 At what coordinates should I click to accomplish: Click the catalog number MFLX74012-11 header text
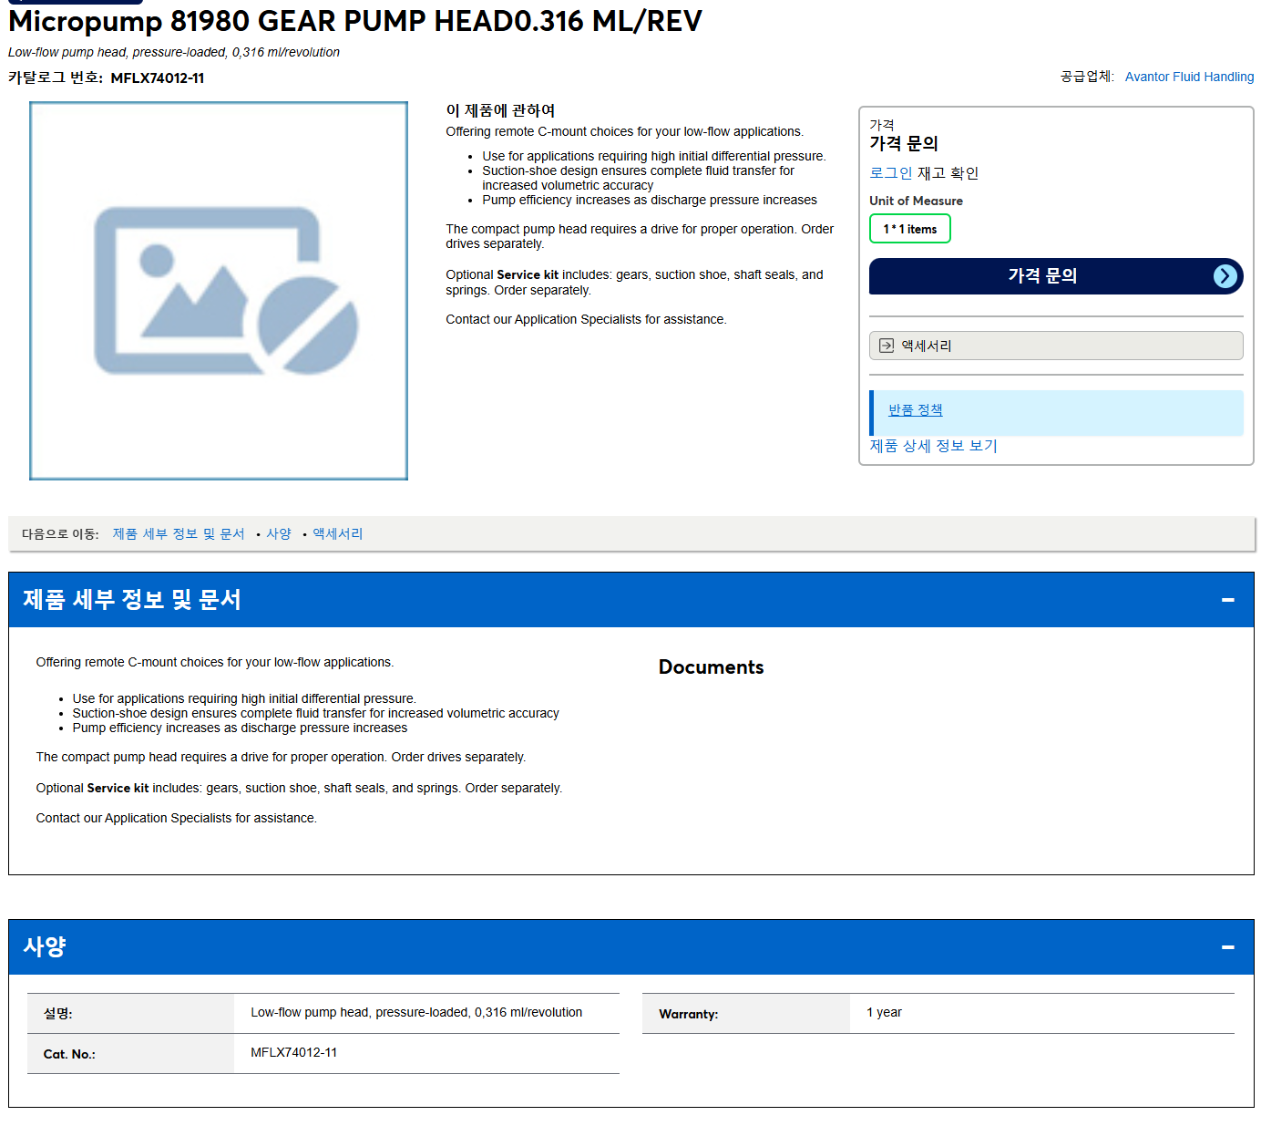(158, 78)
